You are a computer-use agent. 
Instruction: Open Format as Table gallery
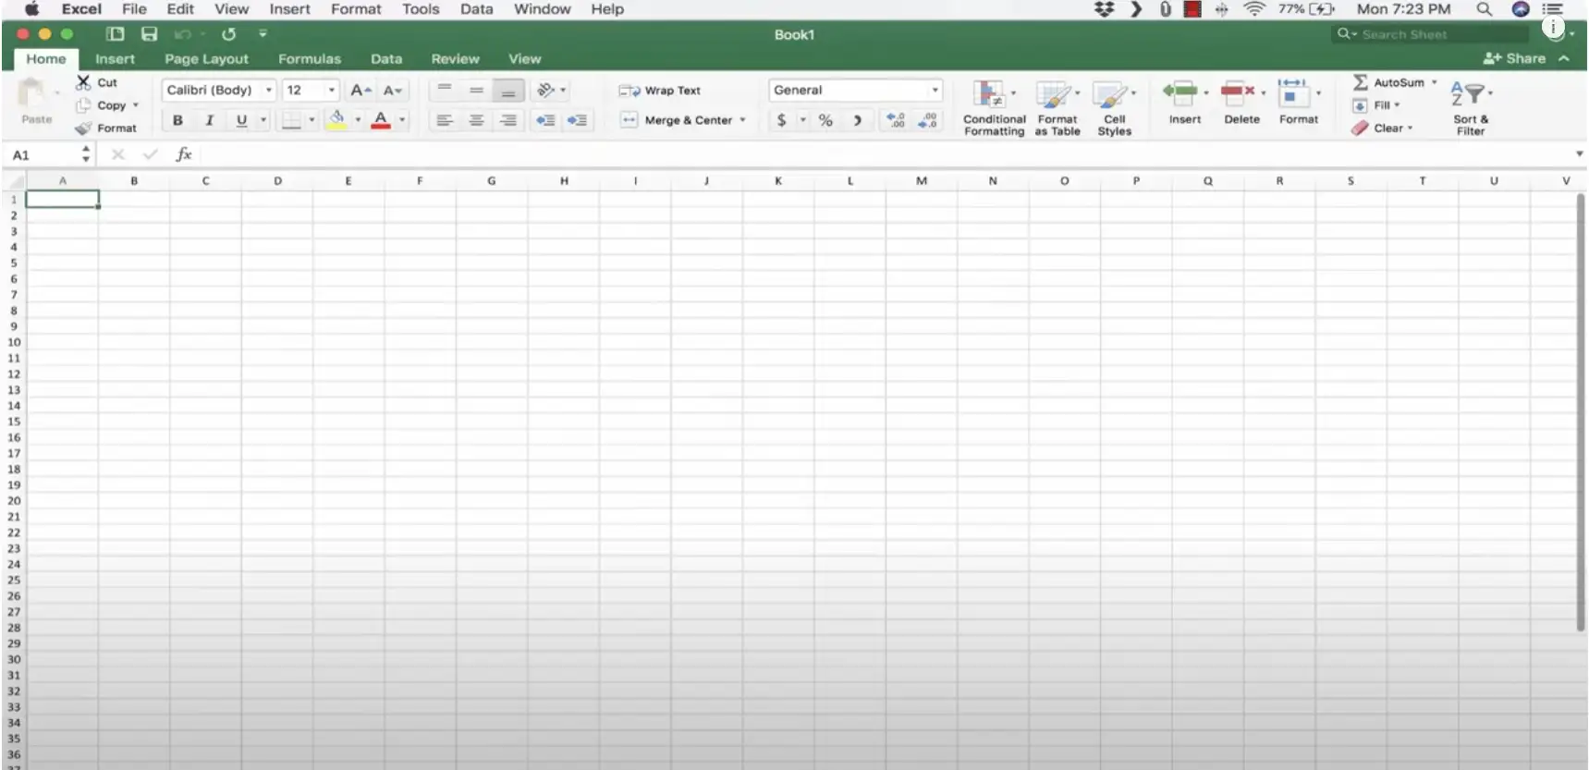coord(1055,94)
